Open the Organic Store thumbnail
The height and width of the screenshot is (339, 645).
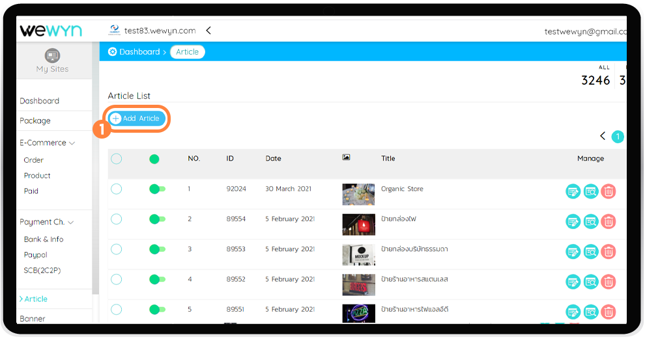[x=359, y=195]
